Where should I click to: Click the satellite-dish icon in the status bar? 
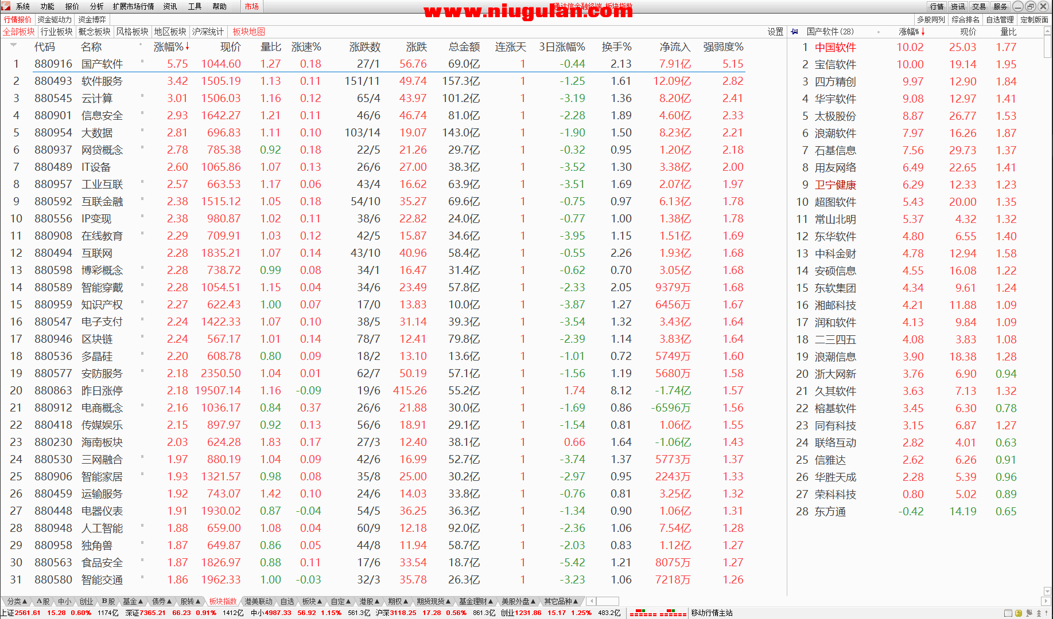pos(1029,613)
